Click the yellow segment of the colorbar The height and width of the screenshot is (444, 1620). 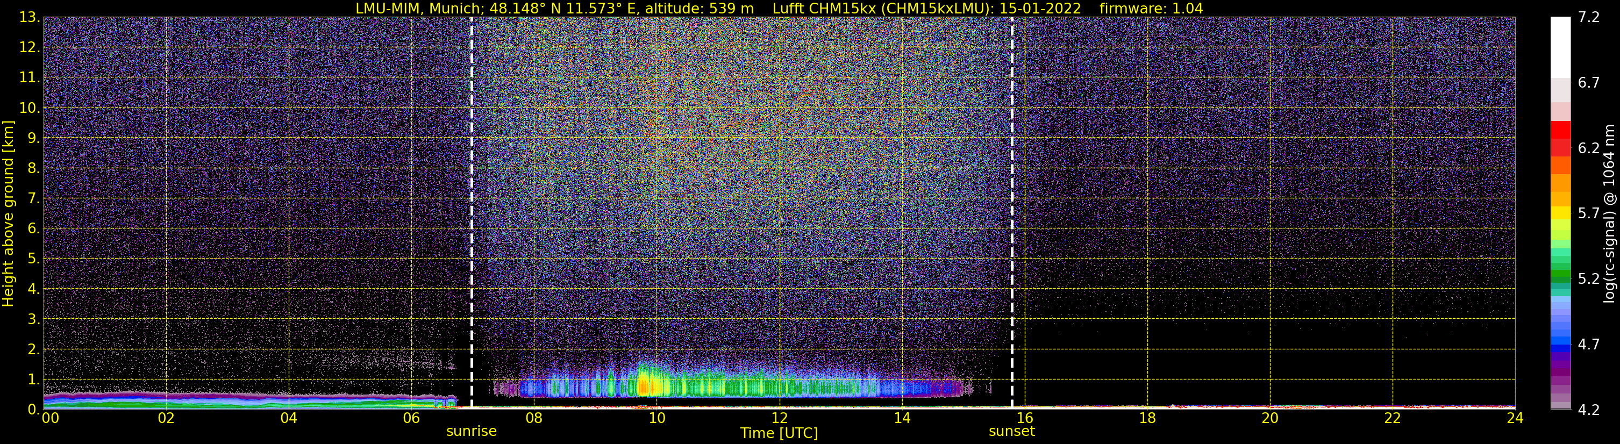coord(1560,213)
